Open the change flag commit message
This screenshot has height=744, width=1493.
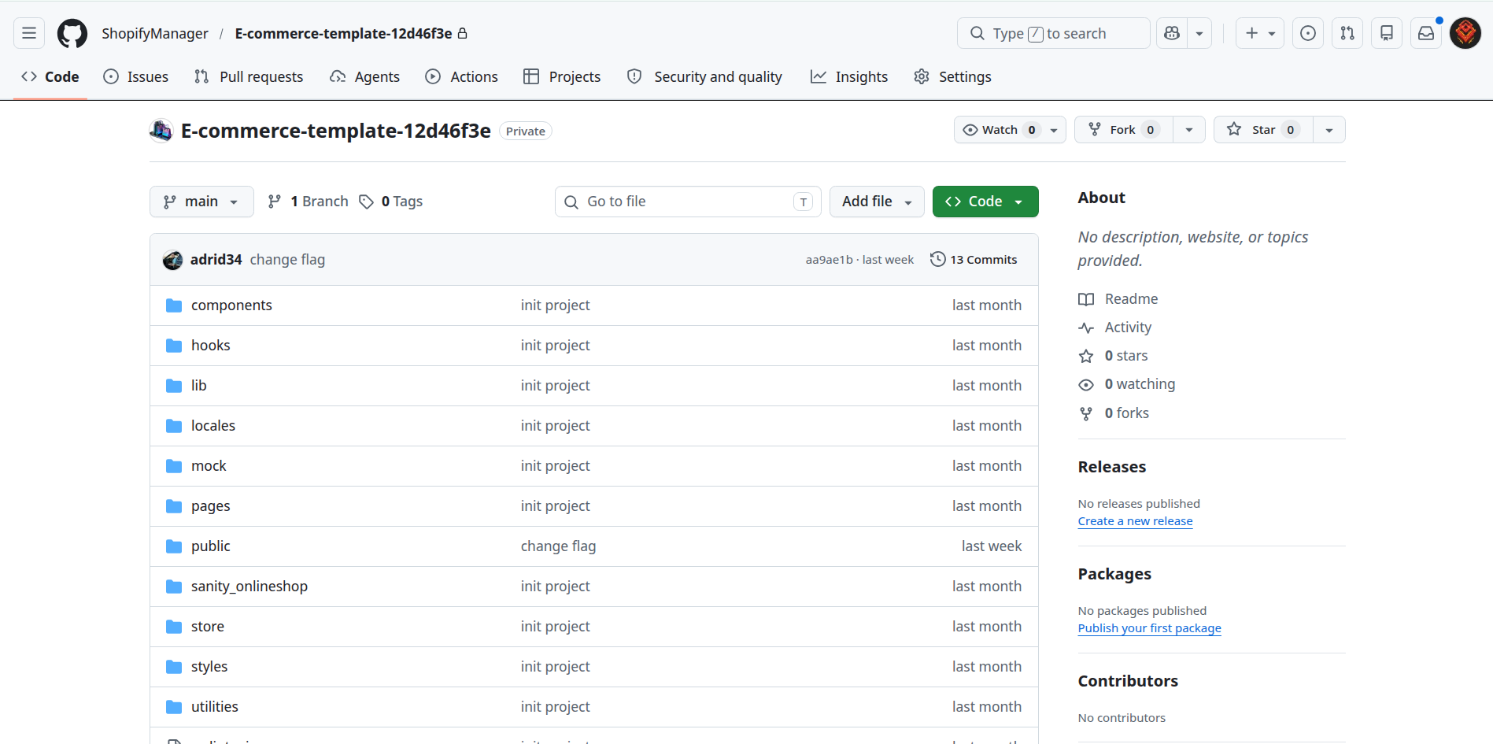click(x=287, y=259)
